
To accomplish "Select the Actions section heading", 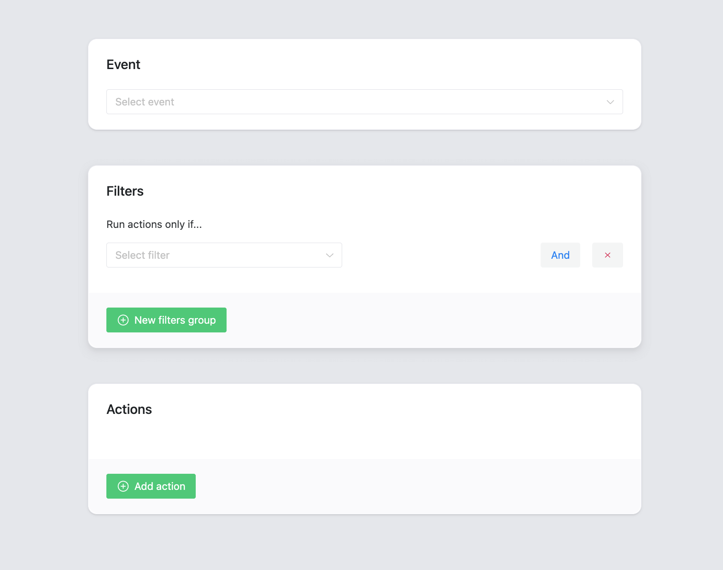I will tap(129, 409).
